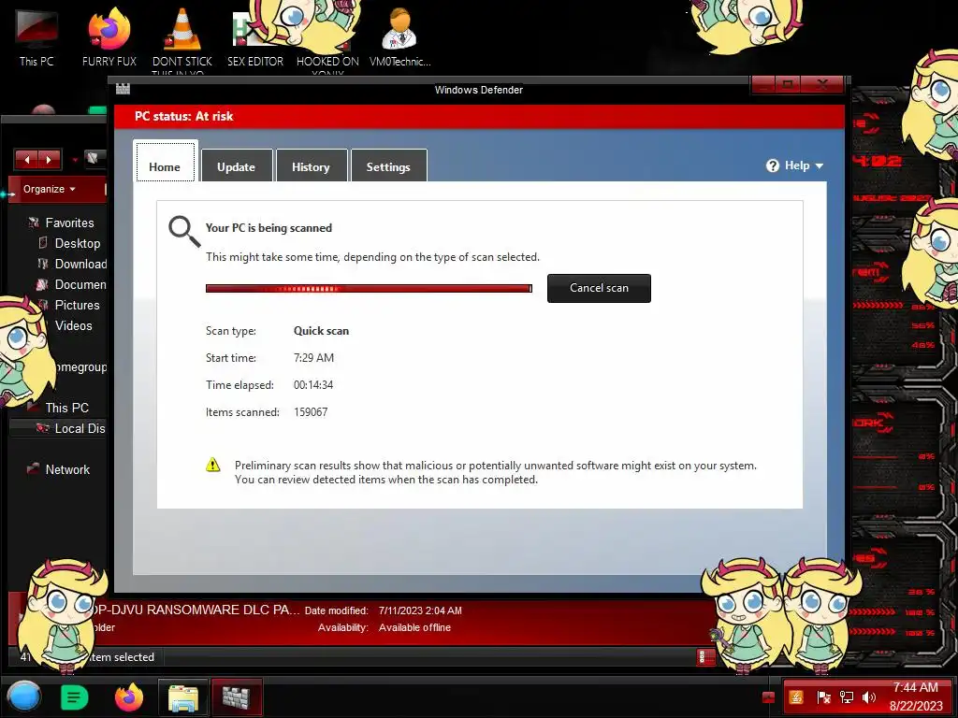Image resolution: width=958 pixels, height=718 pixels.
Task: Select Videos in Explorer sidebar
Action: (73, 326)
